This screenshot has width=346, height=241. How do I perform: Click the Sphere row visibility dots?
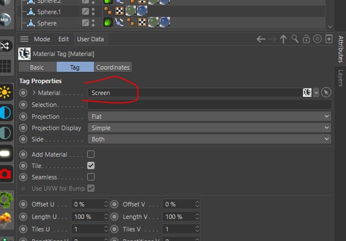point(93,23)
